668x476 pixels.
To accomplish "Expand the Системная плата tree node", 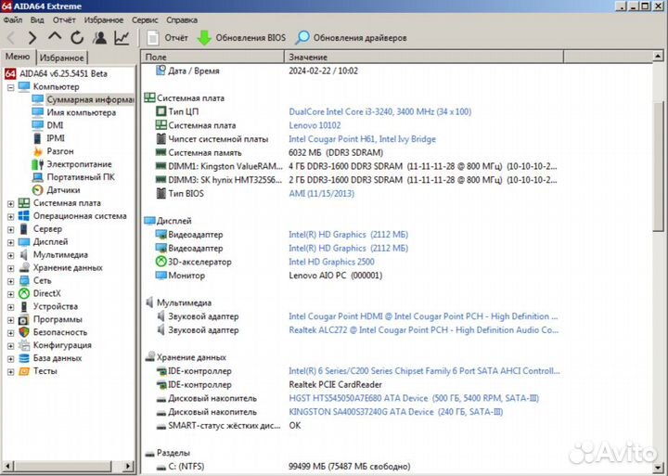I will tap(10, 204).
